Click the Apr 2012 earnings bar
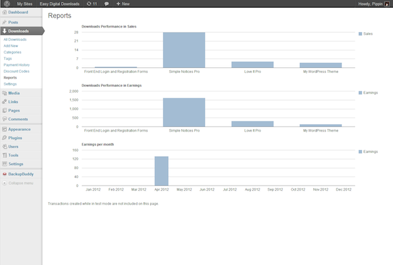This screenshot has height=265, width=393. (162, 171)
